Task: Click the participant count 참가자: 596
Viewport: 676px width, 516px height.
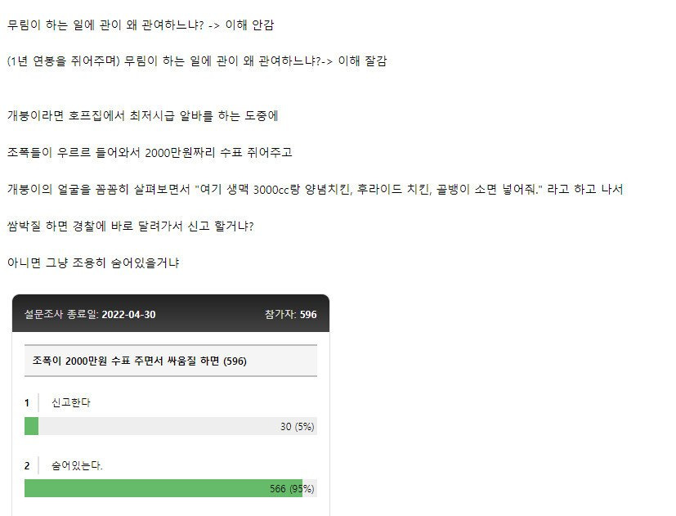Action: 290,315
